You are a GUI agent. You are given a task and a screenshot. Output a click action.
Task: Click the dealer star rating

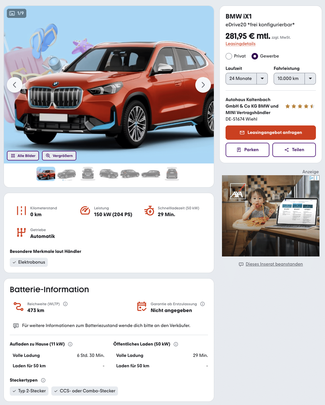(300, 106)
